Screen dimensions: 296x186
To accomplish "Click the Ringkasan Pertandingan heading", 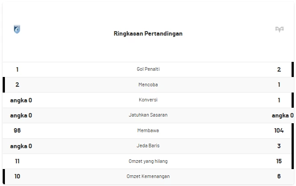I will (x=148, y=33).
